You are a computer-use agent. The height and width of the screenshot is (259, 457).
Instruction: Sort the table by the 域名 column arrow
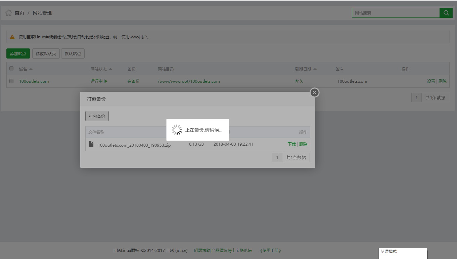pyautogui.click(x=31, y=69)
